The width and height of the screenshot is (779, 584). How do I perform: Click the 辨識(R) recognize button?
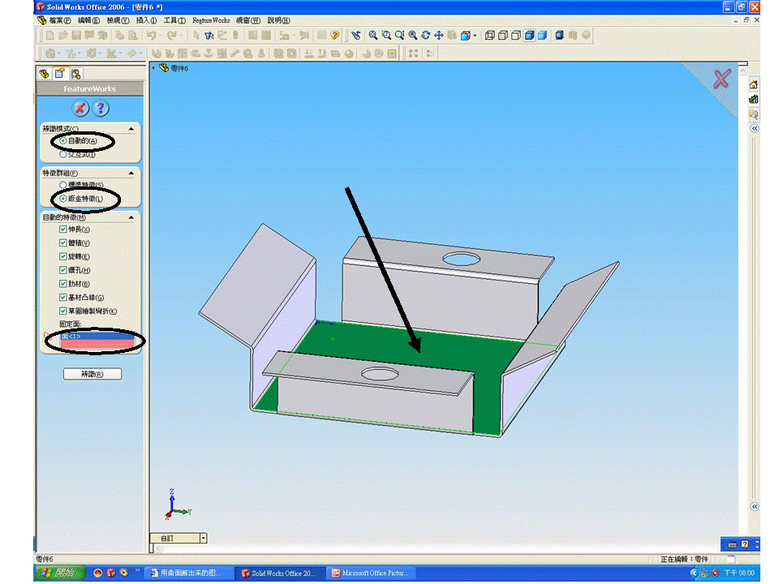tap(93, 374)
